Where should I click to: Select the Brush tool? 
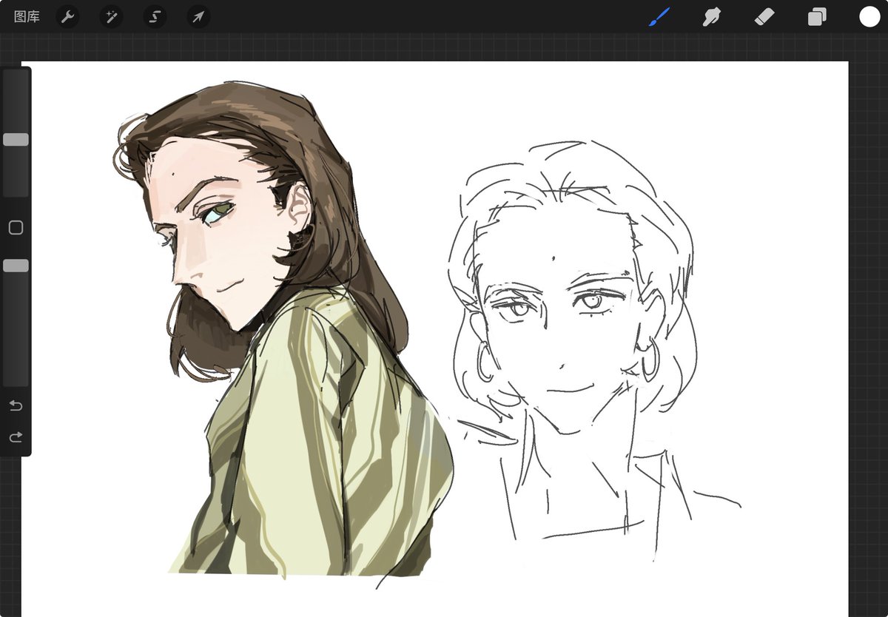659,16
